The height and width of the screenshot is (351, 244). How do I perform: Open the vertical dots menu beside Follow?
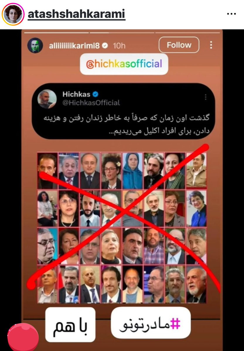pyautogui.click(x=211, y=45)
